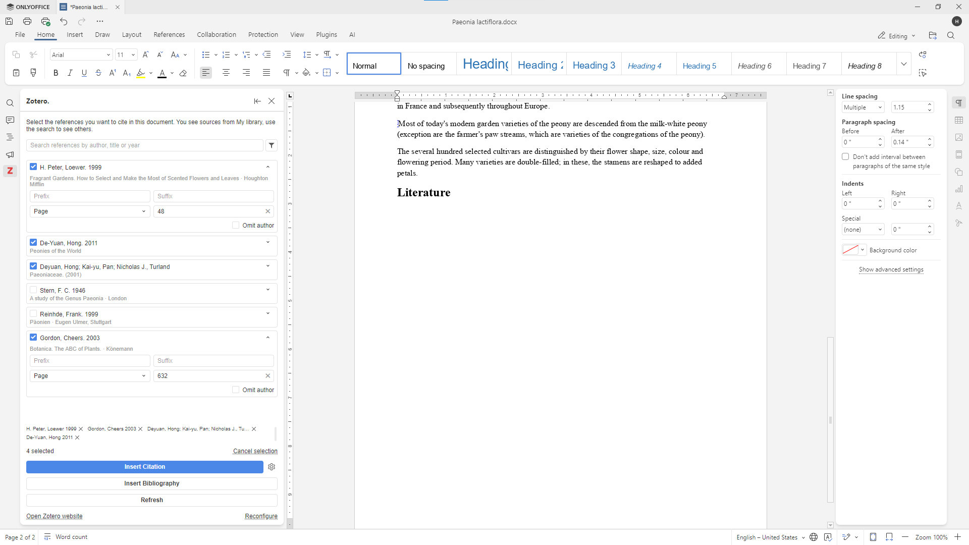
Task: Collapse the H. Peter, Loewer 1999 entry
Action: click(x=268, y=167)
